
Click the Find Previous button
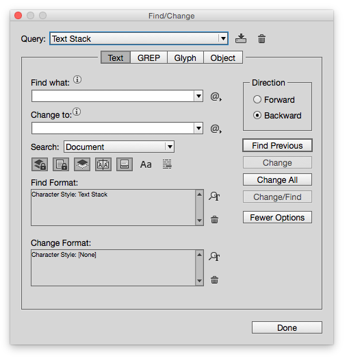coord(277,145)
